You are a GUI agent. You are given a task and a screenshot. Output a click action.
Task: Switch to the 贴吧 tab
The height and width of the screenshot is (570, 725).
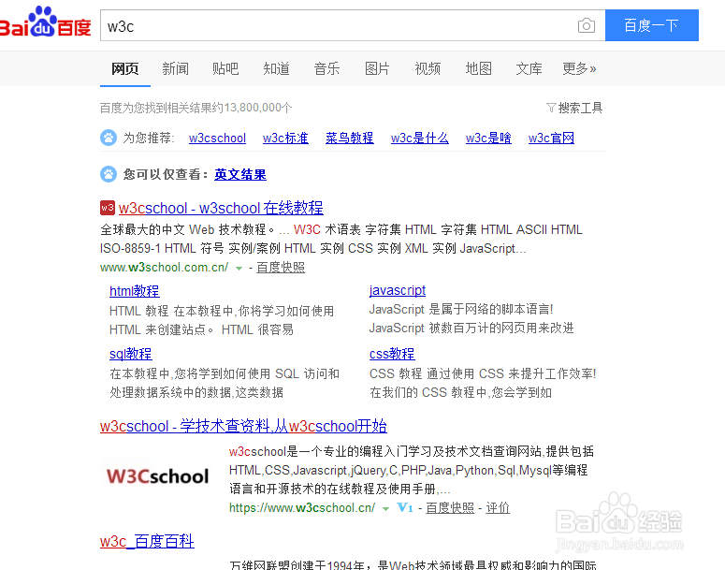(225, 68)
